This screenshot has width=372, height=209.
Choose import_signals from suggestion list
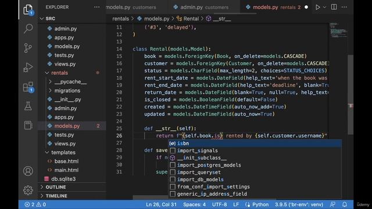255,150
